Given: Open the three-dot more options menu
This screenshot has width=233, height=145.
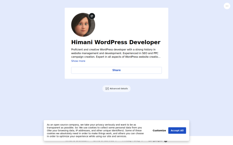Looking at the screenshot, I should pos(227,6).
